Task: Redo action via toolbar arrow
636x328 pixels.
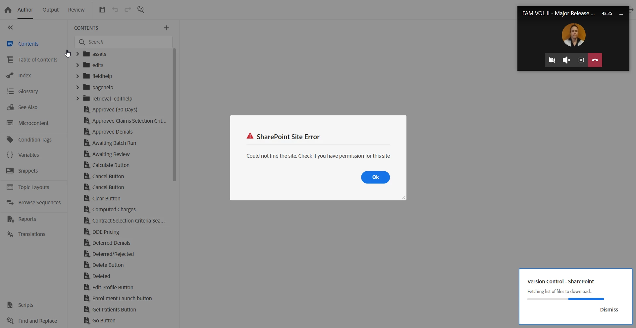Action: [x=128, y=10]
